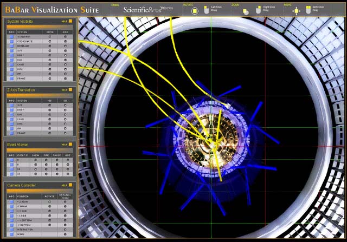Image resolution: width=347 pixels, height=242 pixels.
Task: Select Show for COORDINATE system
Action: [x=50, y=41]
